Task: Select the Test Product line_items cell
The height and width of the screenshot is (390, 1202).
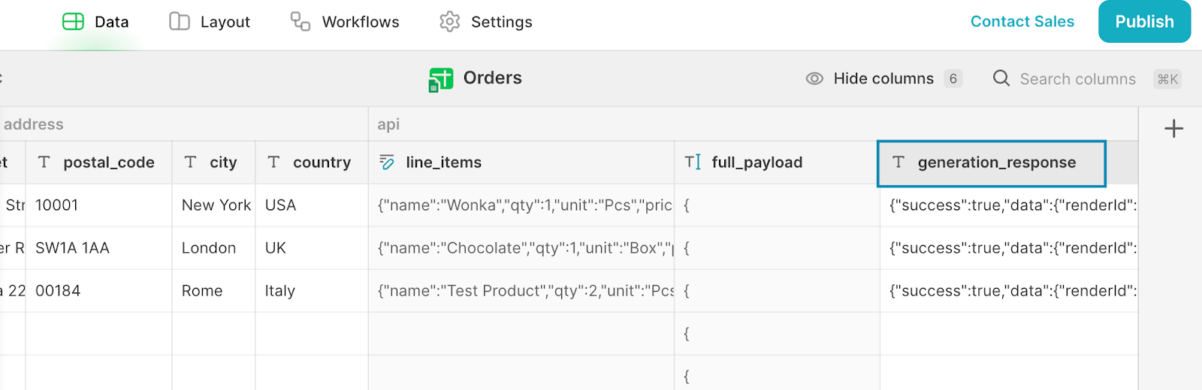Action: [521, 291]
